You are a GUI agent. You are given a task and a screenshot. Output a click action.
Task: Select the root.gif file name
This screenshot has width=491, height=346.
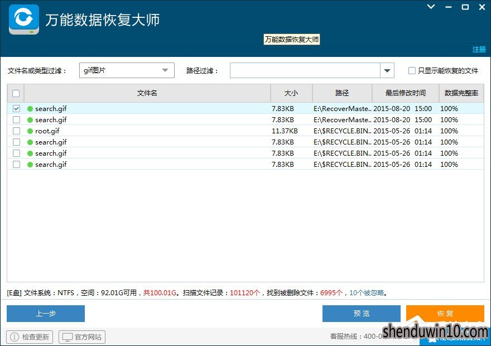[x=47, y=131]
